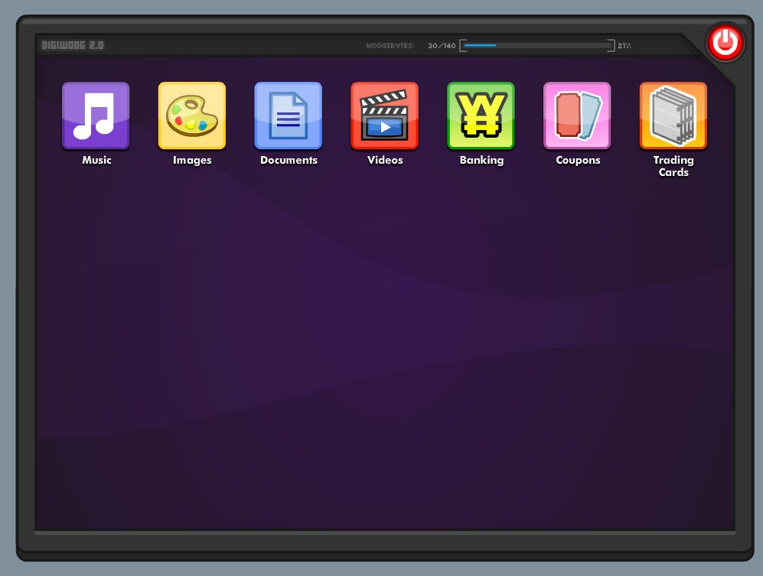The width and height of the screenshot is (763, 576).
Task: Open the Images palette icon
Action: (192, 116)
